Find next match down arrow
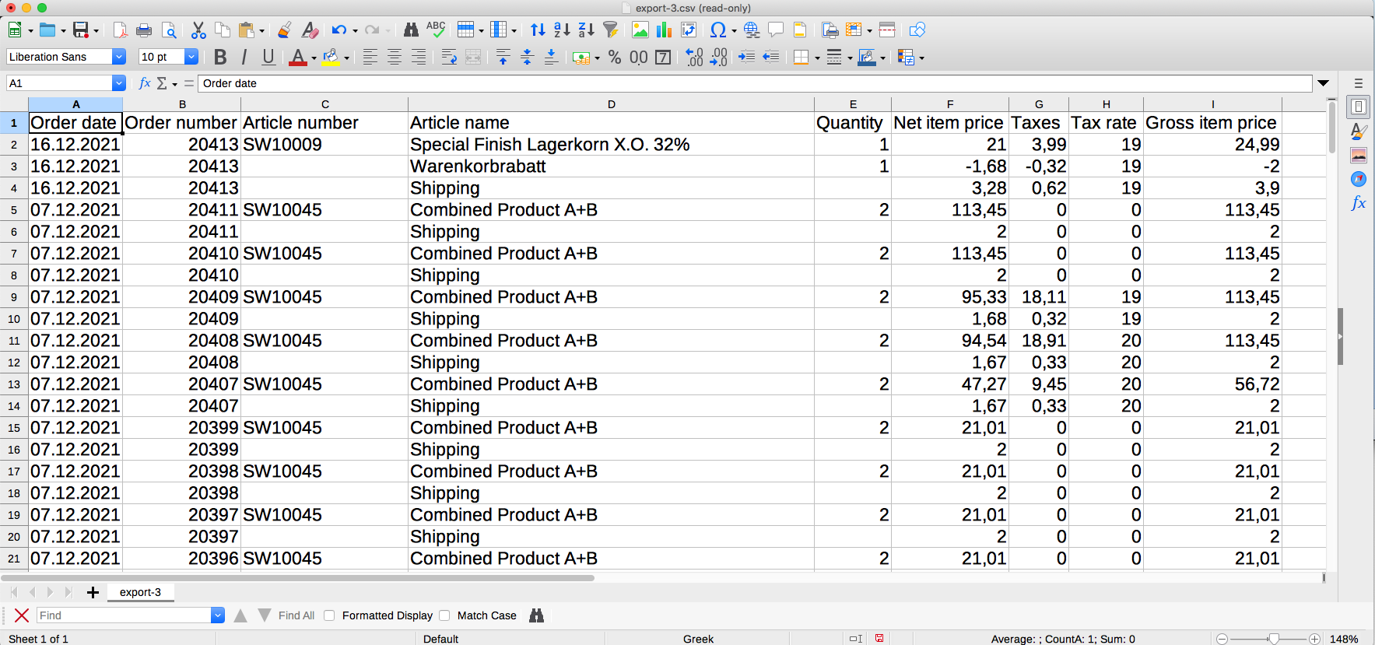 coord(265,615)
